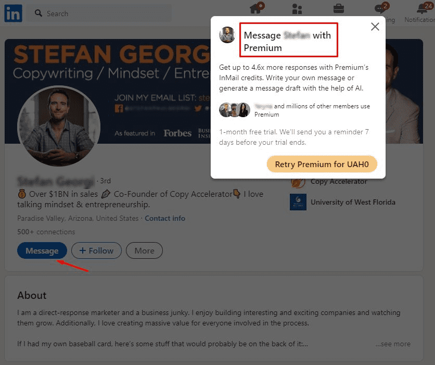Close the Premium message popup
This screenshot has height=365, width=435.
[375, 27]
